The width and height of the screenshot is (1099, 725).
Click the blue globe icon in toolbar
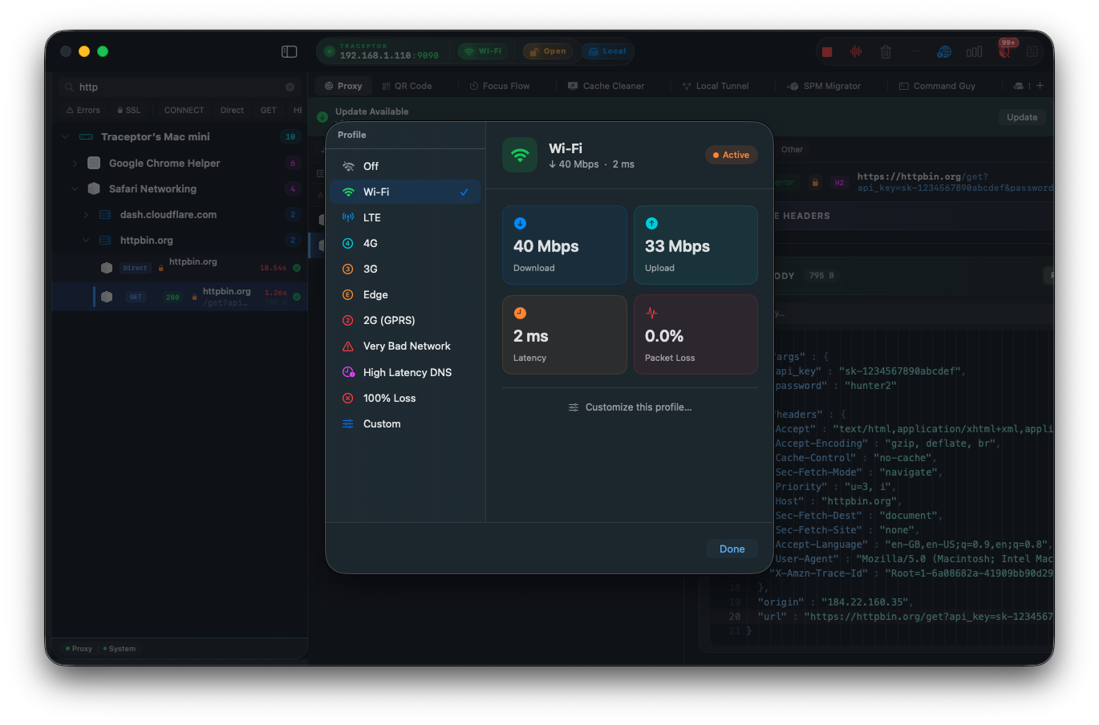tap(944, 52)
